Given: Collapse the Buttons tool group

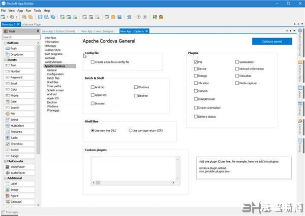Looking at the screenshot, I should [x=5, y=43].
